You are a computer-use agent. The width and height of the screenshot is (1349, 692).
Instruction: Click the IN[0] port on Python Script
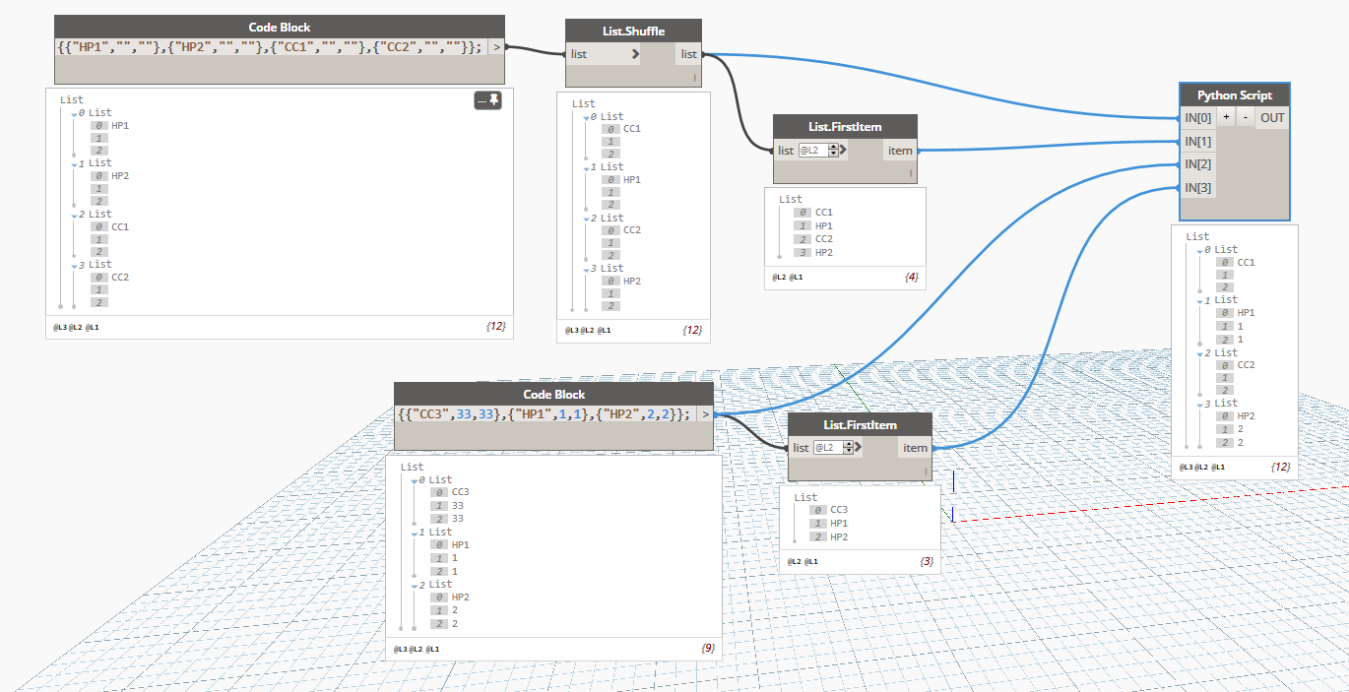[x=1197, y=118]
